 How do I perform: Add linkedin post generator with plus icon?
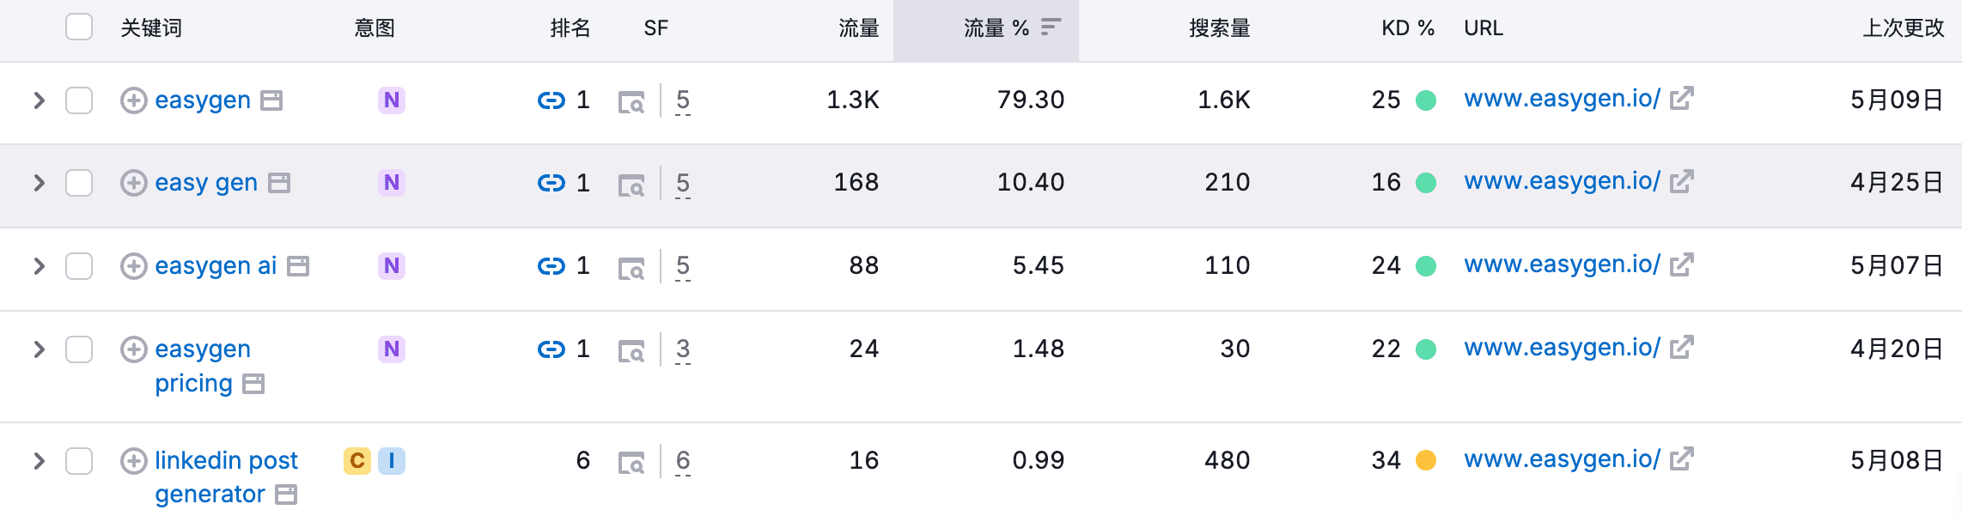(133, 461)
